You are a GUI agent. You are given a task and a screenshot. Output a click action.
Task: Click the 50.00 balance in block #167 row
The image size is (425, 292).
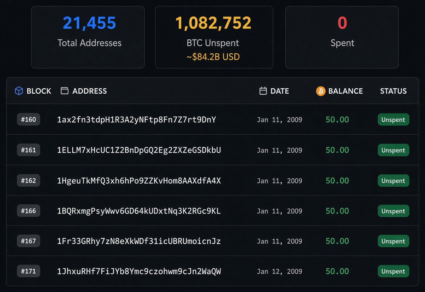(337, 241)
